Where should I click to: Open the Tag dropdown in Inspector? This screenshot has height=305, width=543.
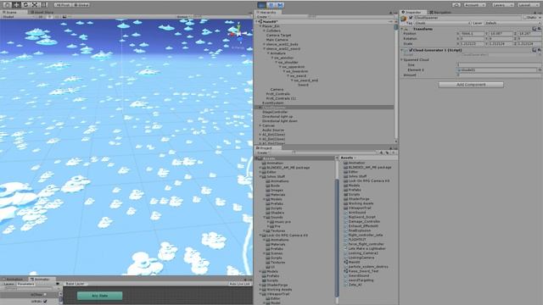pos(443,23)
